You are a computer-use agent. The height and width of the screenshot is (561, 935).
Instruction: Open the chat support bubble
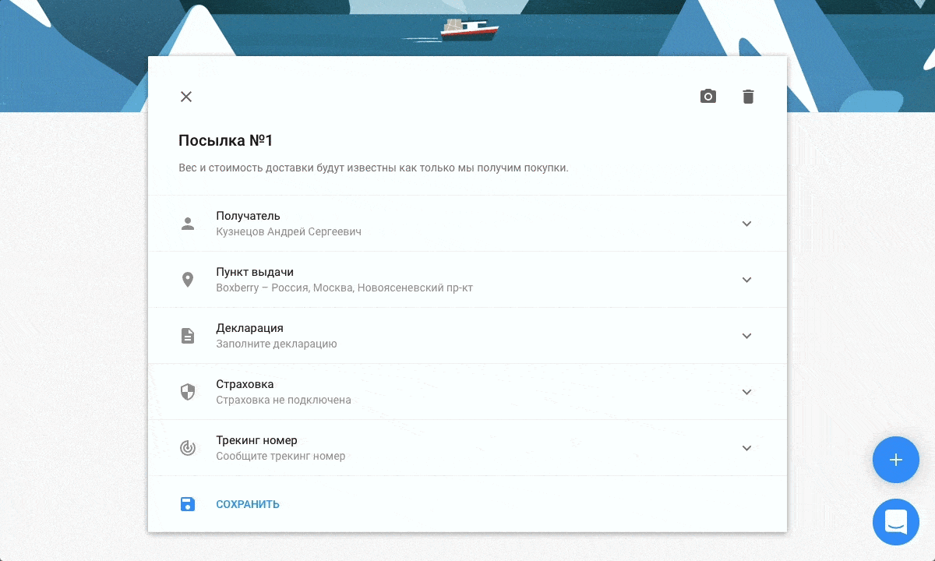tap(896, 521)
